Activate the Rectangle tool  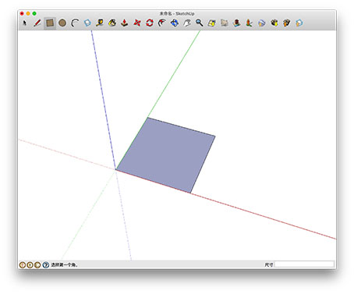(50, 23)
